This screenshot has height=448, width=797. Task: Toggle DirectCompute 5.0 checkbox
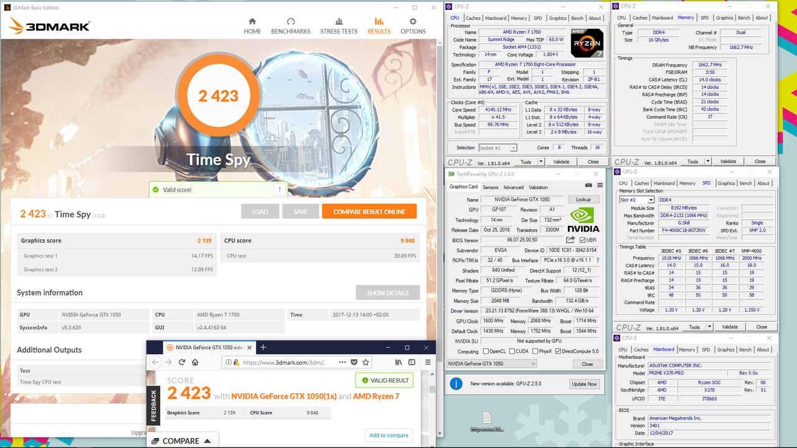coord(558,352)
